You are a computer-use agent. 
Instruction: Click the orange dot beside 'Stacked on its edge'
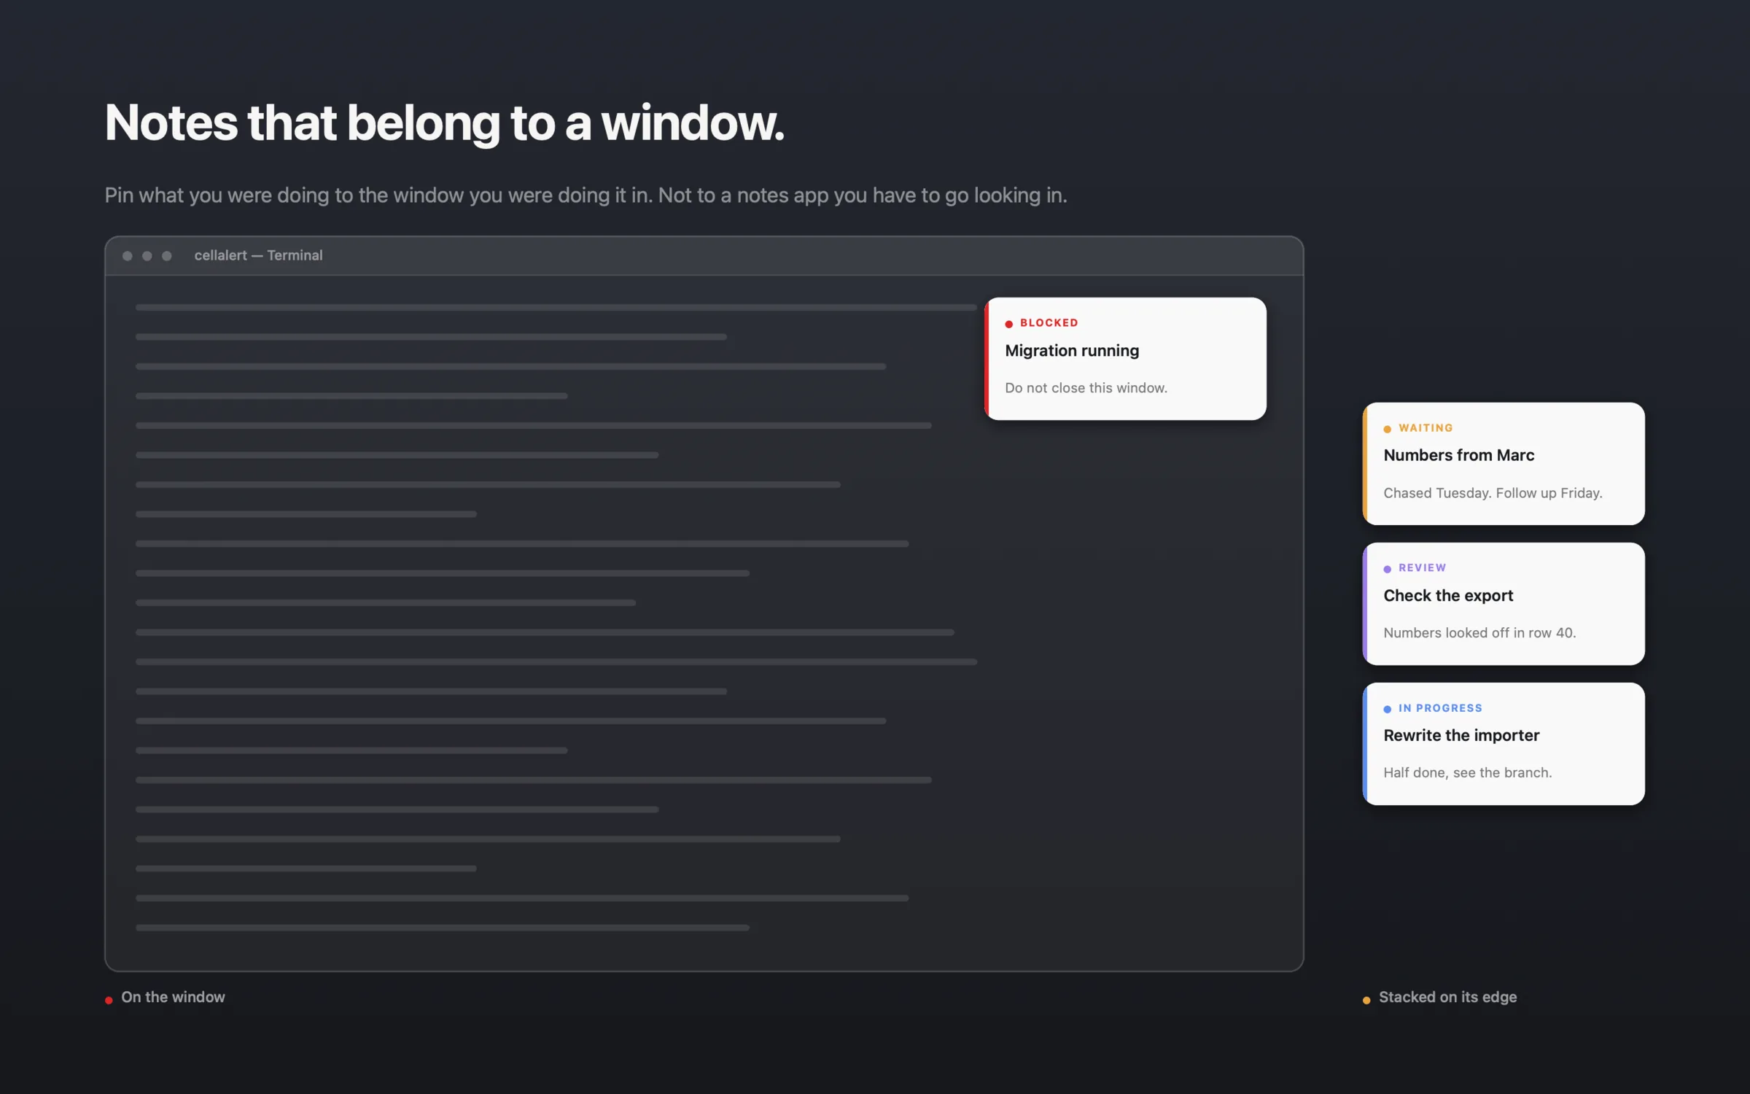pos(1366,1000)
